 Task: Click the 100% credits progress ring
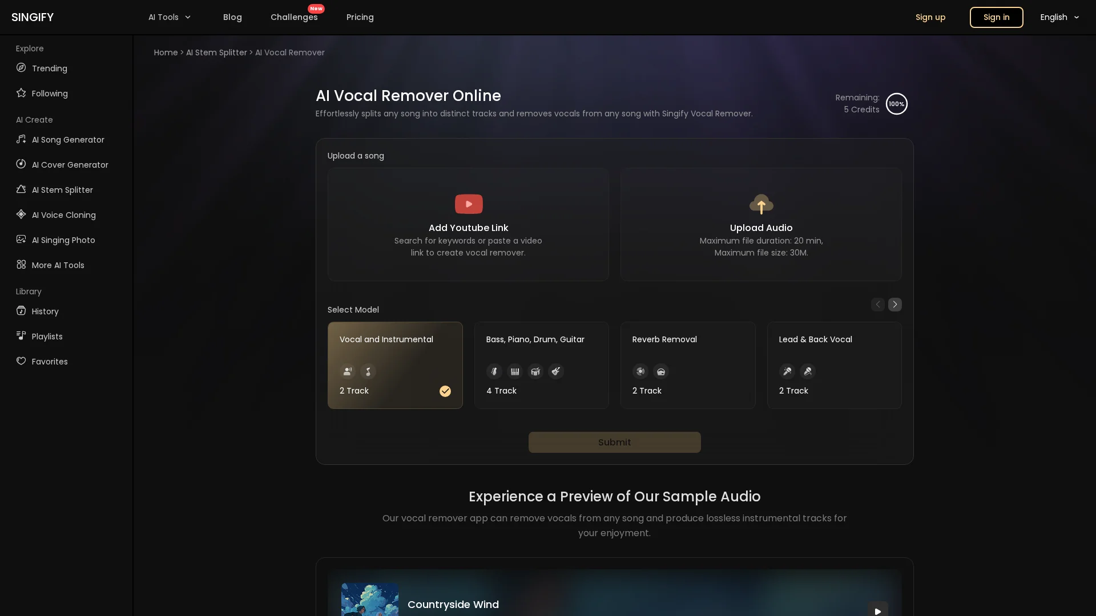coord(896,104)
